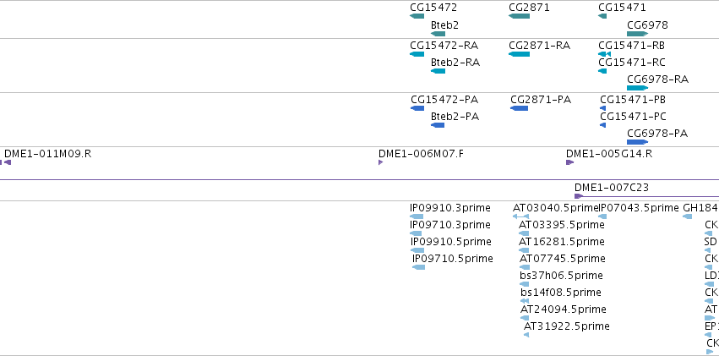Select the DME1-006M07.F marker triangle

[381, 162]
